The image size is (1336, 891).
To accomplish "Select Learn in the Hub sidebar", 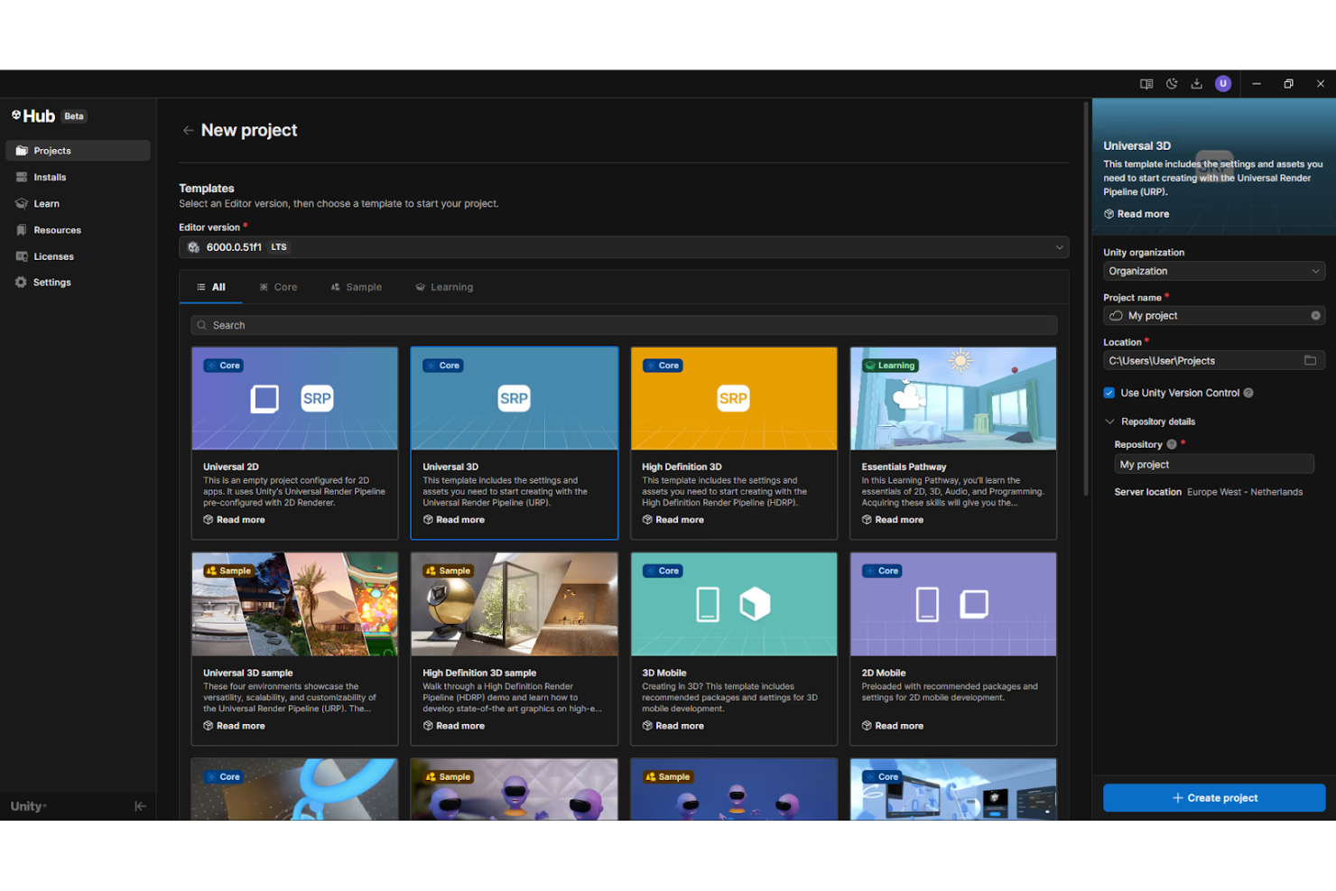I will click(45, 203).
